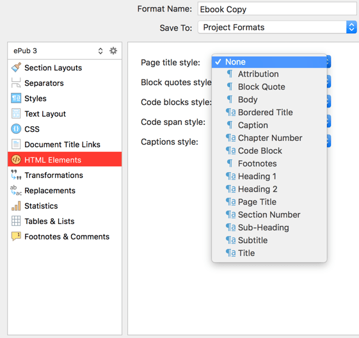Select the Transformations quotes icon
Screen dimensions: 359x338
[x=16, y=175]
